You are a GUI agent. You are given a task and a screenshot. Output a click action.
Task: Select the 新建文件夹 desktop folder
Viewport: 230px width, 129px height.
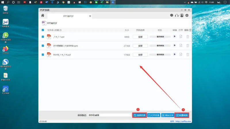[5, 77]
